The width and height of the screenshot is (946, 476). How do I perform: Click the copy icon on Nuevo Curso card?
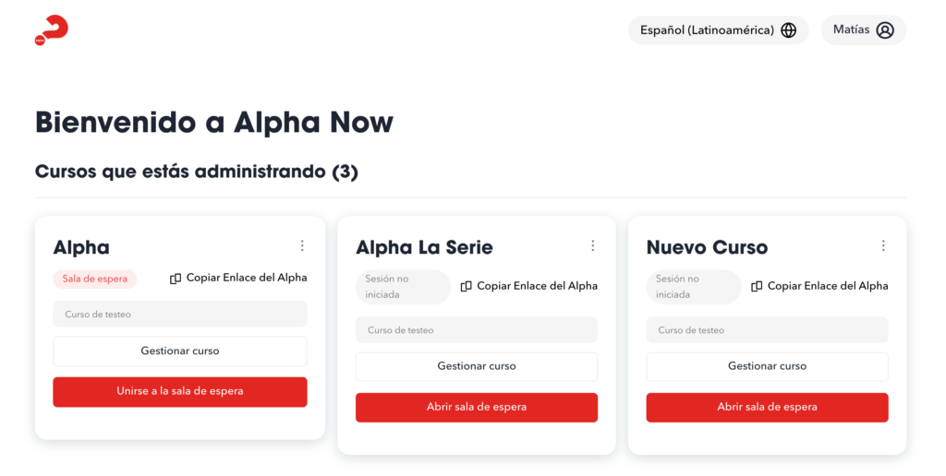757,286
